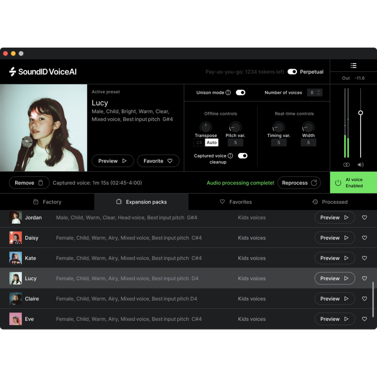The image size is (377, 377).
Task: Select Auto transpose option
Action: pyautogui.click(x=212, y=142)
